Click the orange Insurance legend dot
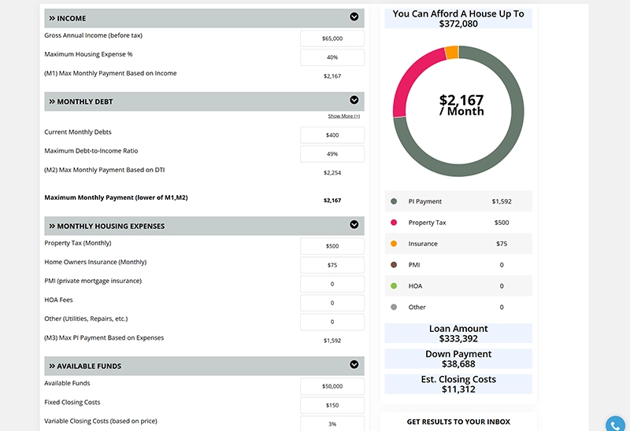 pyautogui.click(x=394, y=244)
